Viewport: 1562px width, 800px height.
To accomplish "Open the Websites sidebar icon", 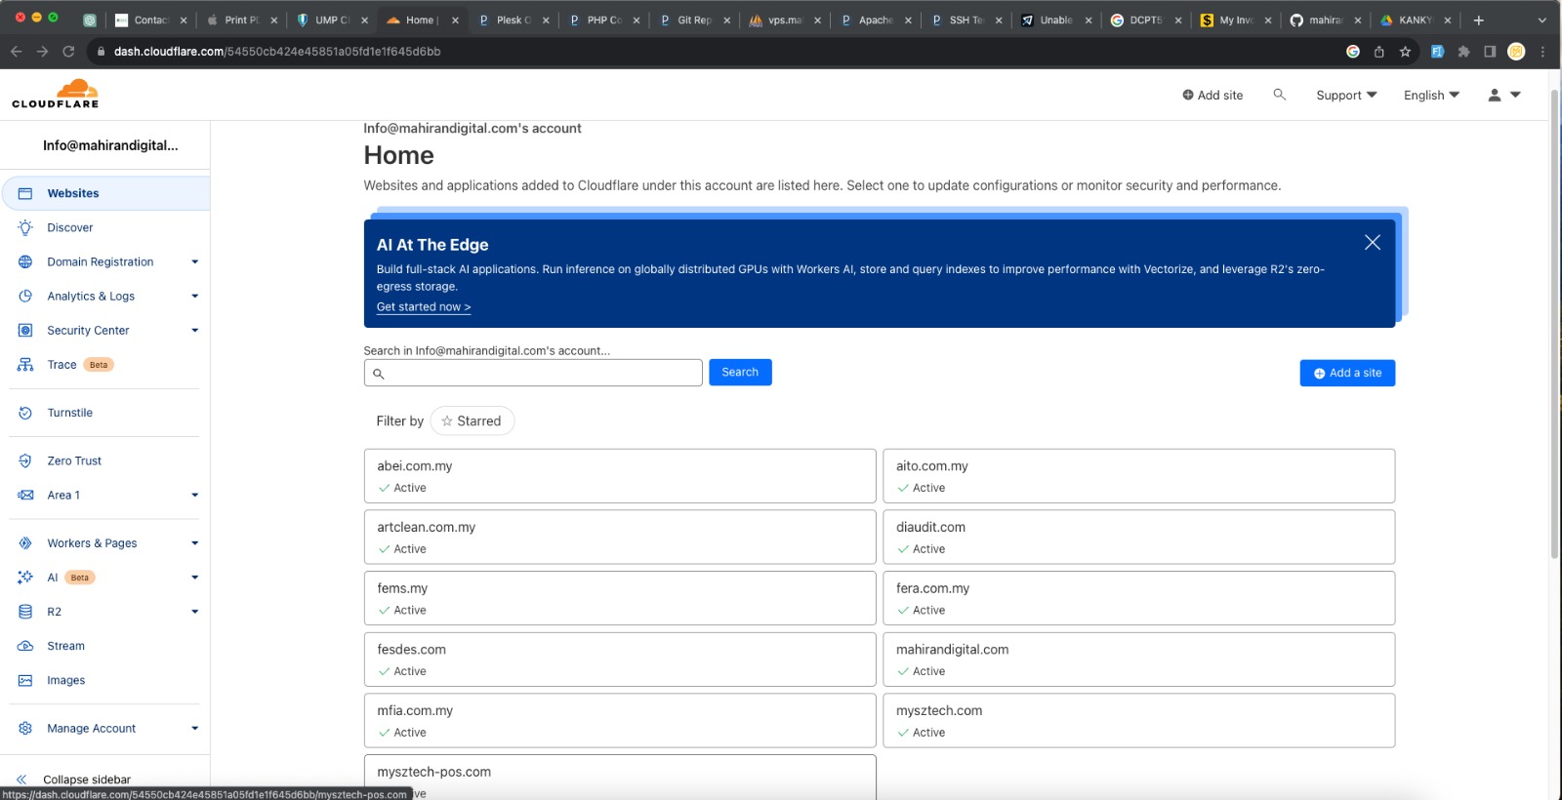I will pyautogui.click(x=25, y=193).
